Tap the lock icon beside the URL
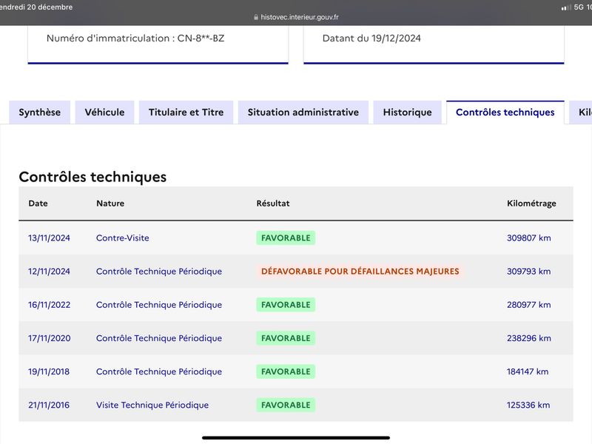The height and width of the screenshot is (444, 592). (x=256, y=17)
